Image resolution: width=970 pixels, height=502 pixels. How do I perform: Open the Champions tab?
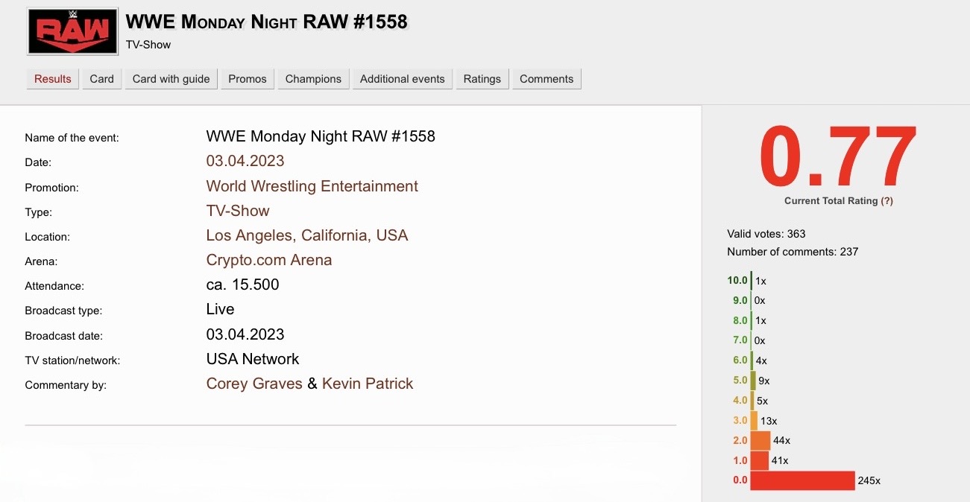coord(313,79)
